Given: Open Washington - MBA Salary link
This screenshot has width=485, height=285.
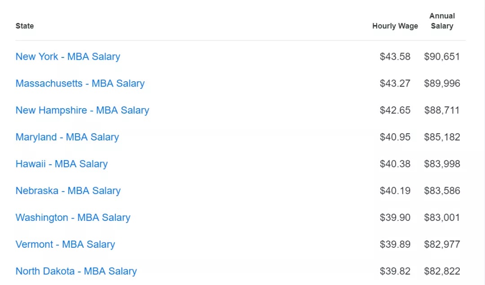Looking at the screenshot, I should [73, 218].
